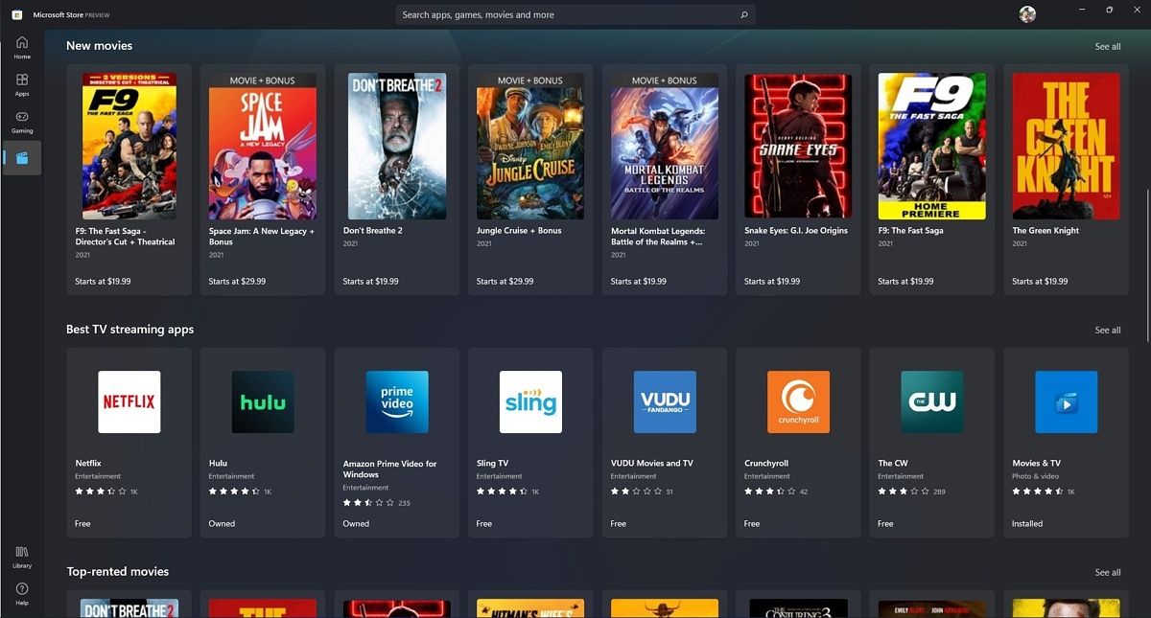Open the Library in sidebar
The image size is (1151, 618).
tap(22, 557)
